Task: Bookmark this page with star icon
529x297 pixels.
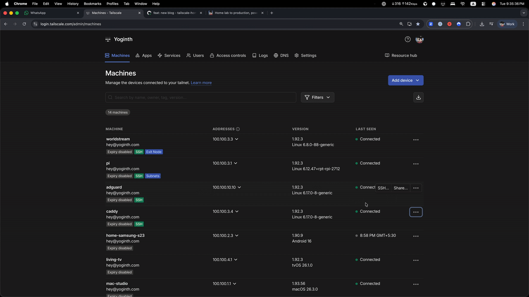Action: [418, 24]
